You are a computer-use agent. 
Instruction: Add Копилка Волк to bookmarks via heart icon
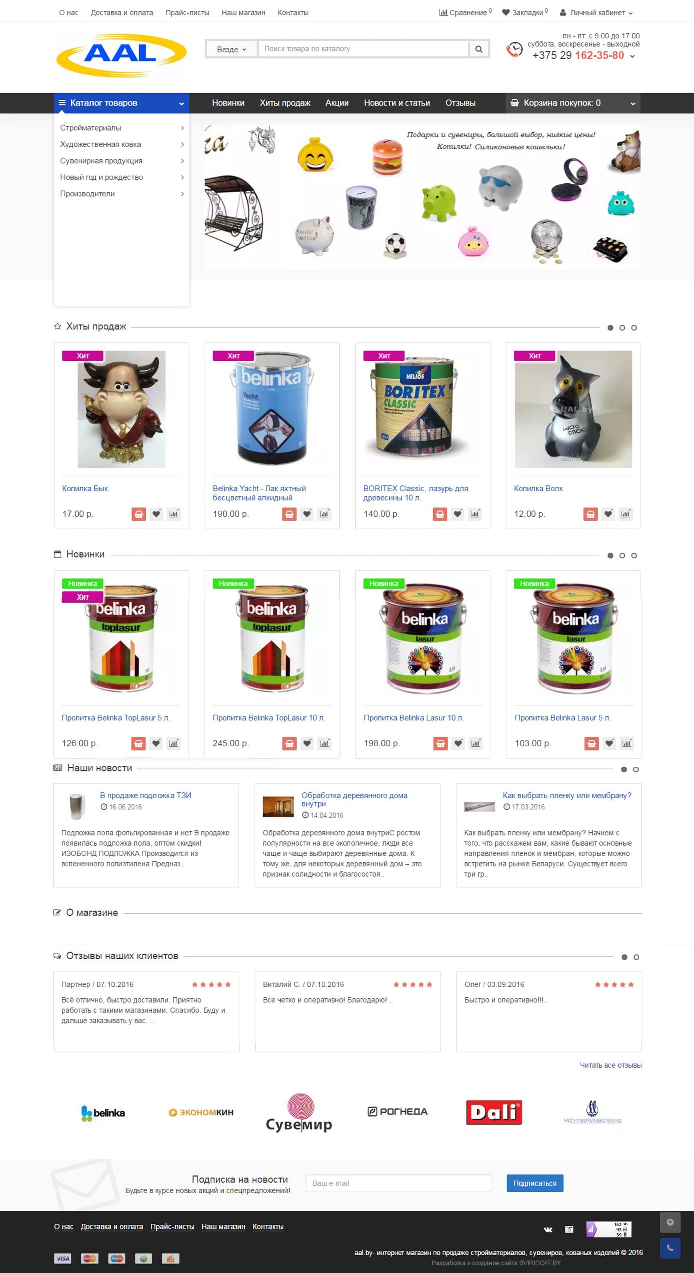(608, 514)
